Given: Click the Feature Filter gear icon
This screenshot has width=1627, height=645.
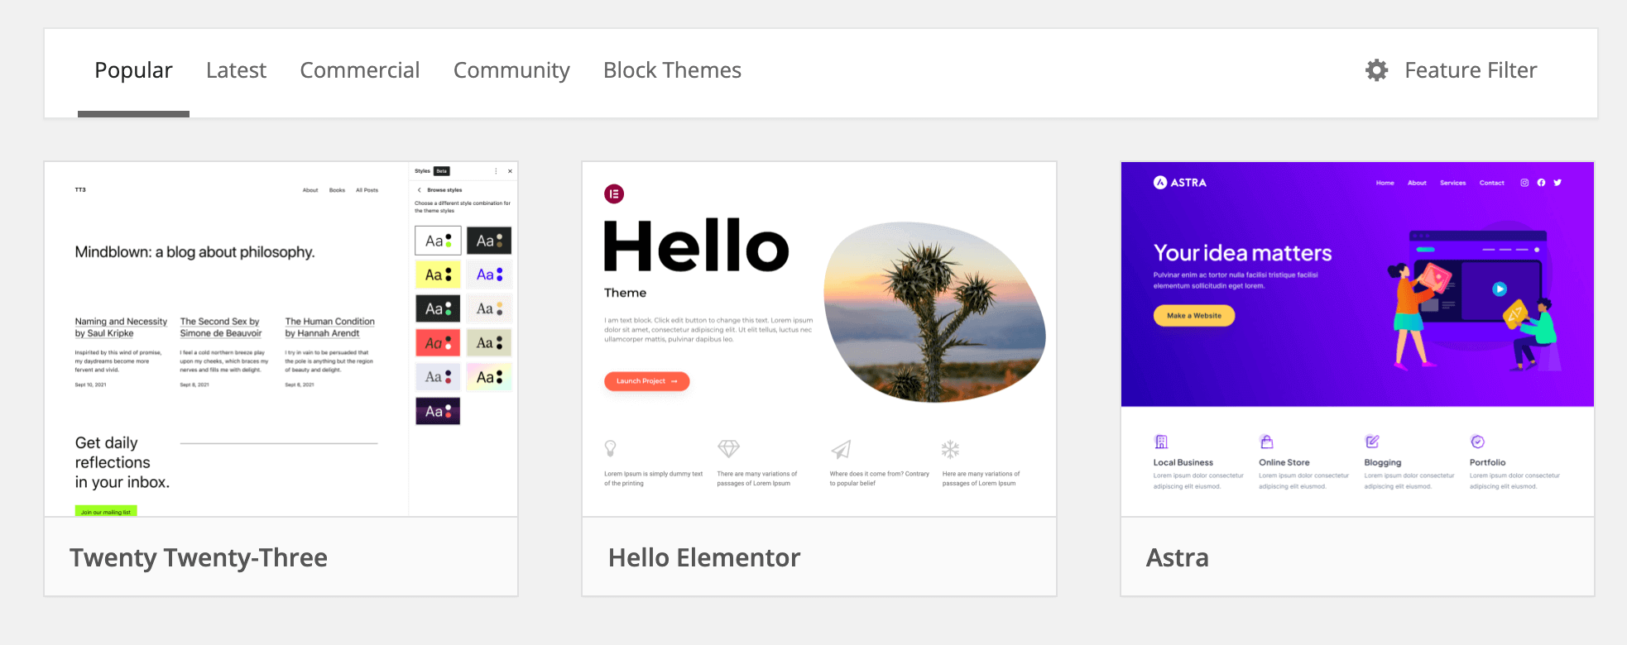Looking at the screenshot, I should pyautogui.click(x=1376, y=70).
